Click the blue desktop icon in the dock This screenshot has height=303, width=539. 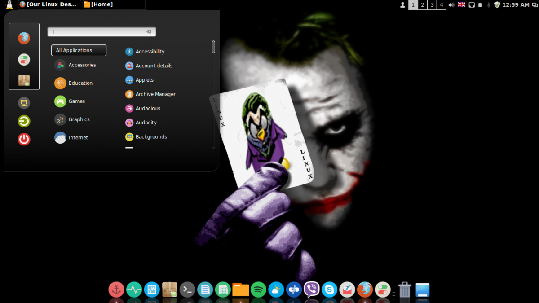coord(423,290)
